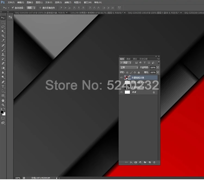
Task: Reset default foreground and background colors
Action: tap(1, 108)
